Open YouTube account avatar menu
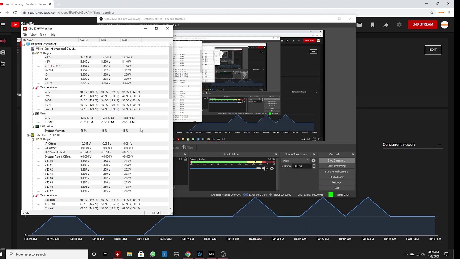The height and width of the screenshot is (259, 460). (445, 25)
